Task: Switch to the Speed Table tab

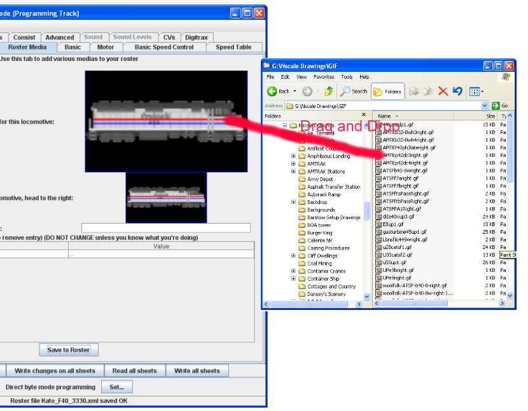Action: pyautogui.click(x=233, y=47)
